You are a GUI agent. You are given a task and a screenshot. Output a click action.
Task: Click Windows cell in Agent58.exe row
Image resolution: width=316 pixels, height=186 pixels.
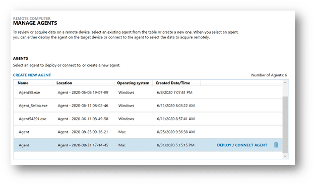[x=126, y=92]
